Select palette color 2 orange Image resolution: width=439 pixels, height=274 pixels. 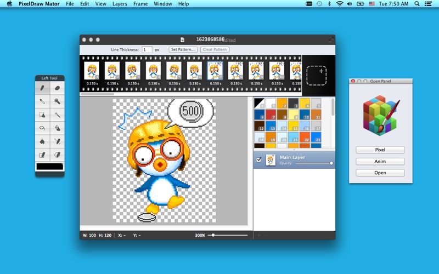click(282, 103)
